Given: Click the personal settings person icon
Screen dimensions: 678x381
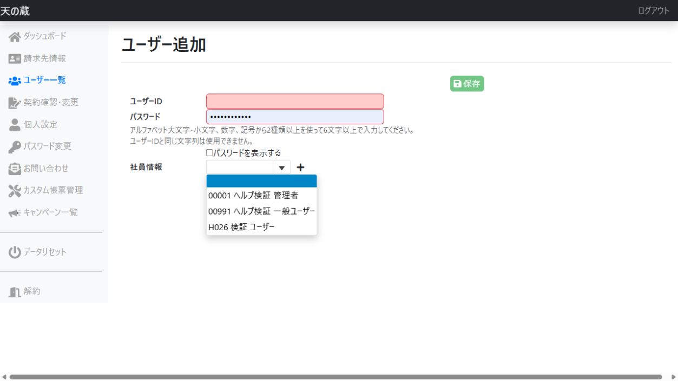Looking at the screenshot, I should (x=15, y=124).
